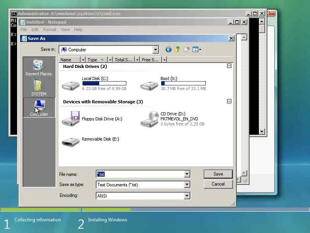Open the Save as type dropdown
The image size is (310, 233).
click(x=187, y=185)
